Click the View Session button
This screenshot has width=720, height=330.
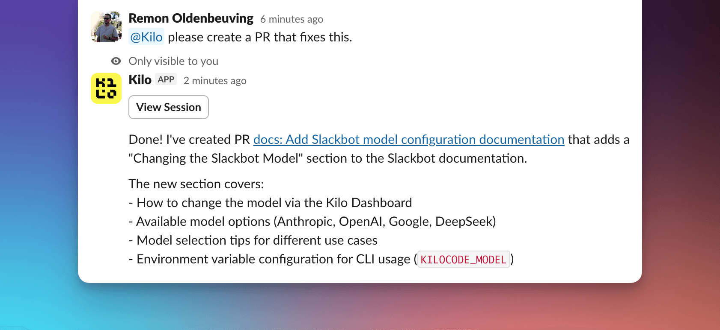[168, 107]
